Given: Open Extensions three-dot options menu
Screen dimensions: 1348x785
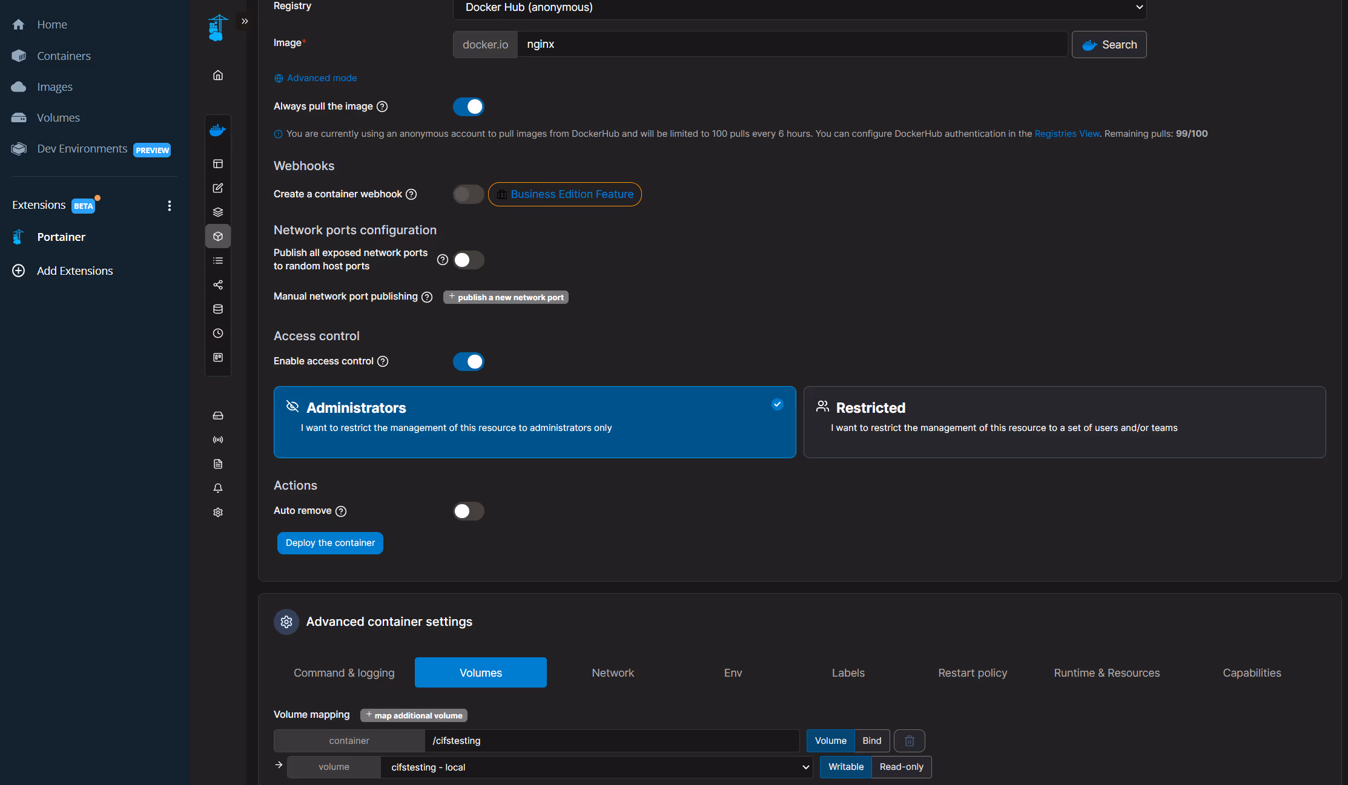Looking at the screenshot, I should [170, 206].
